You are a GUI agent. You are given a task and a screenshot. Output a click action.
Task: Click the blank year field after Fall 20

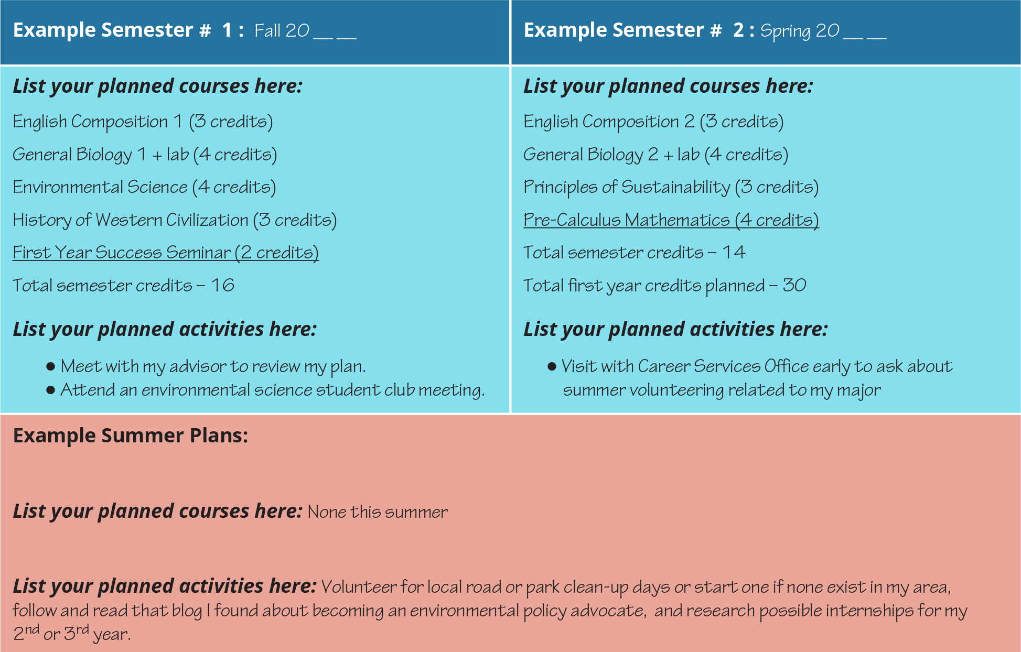tap(335, 31)
